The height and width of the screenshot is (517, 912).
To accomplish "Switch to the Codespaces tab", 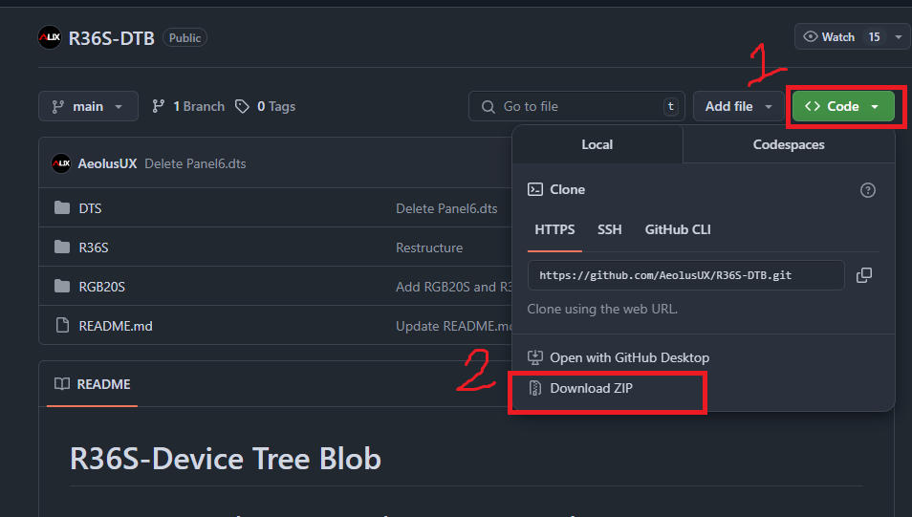I will [789, 145].
